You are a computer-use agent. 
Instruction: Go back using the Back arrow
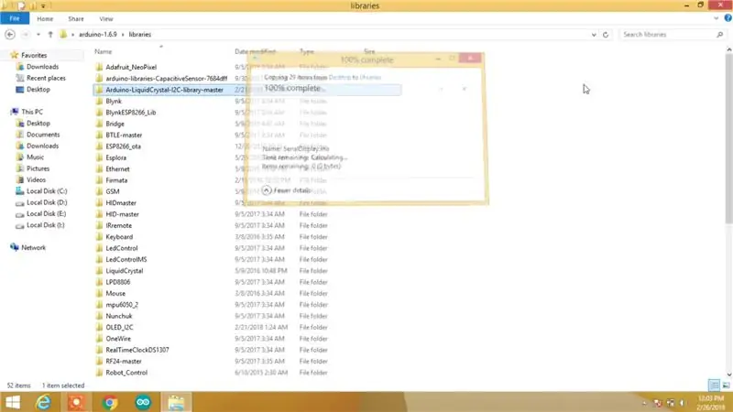10,35
